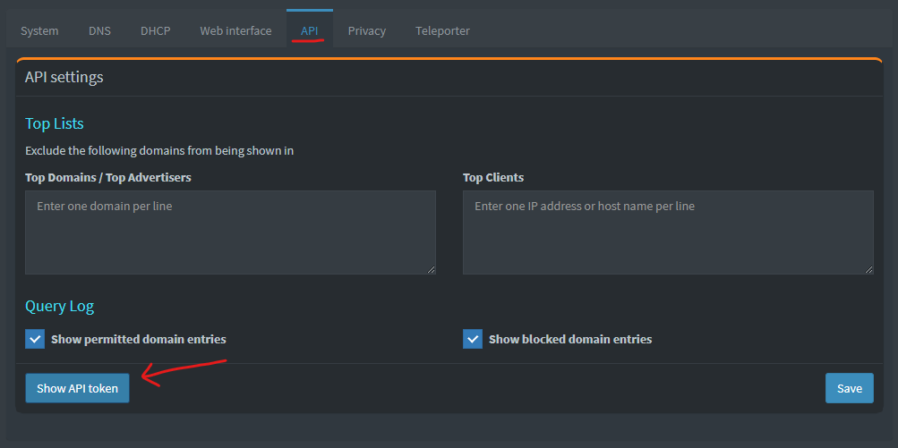Click the API tab
Screen dimensions: 898x448
pos(310,30)
